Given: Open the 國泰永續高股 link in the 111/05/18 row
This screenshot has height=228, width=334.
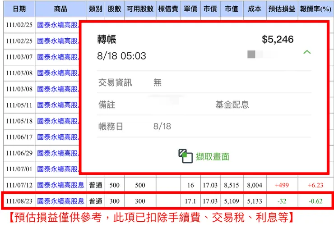Looking at the screenshot, I should point(58,121).
